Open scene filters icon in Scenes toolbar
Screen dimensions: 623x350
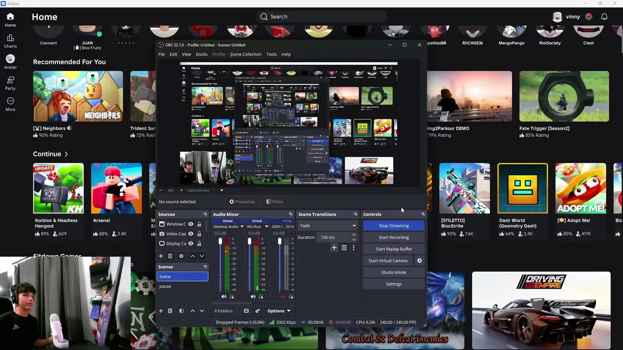(x=181, y=311)
